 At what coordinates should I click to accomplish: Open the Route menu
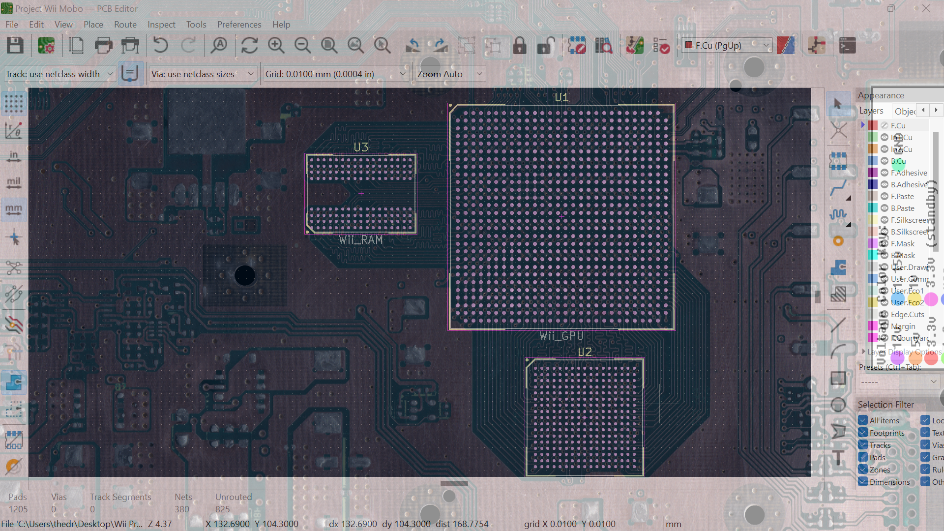pos(125,24)
